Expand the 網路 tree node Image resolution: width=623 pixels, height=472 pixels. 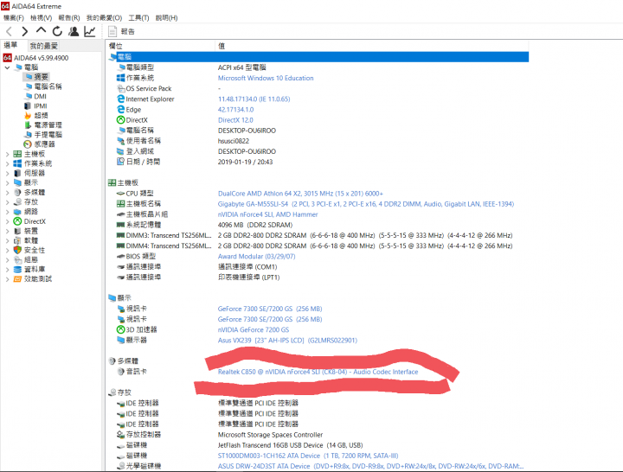[x=7, y=212]
